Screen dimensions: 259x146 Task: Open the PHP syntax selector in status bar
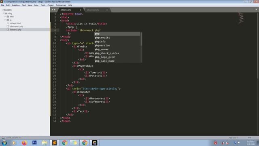coord(249,137)
